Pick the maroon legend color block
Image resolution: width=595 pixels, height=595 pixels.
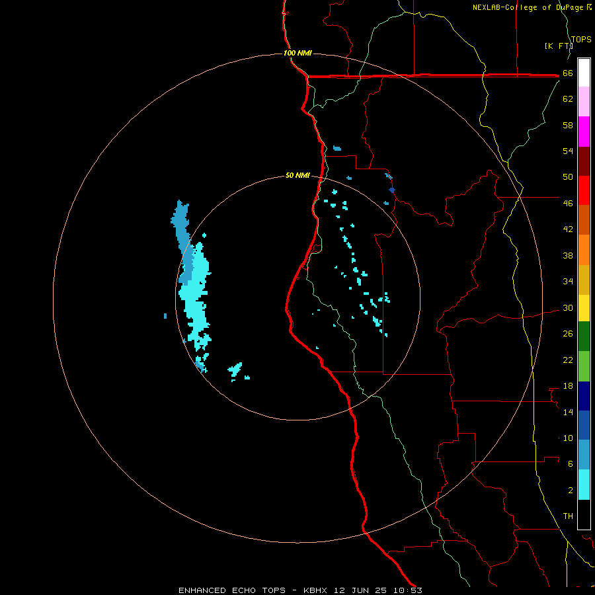pyautogui.click(x=584, y=161)
